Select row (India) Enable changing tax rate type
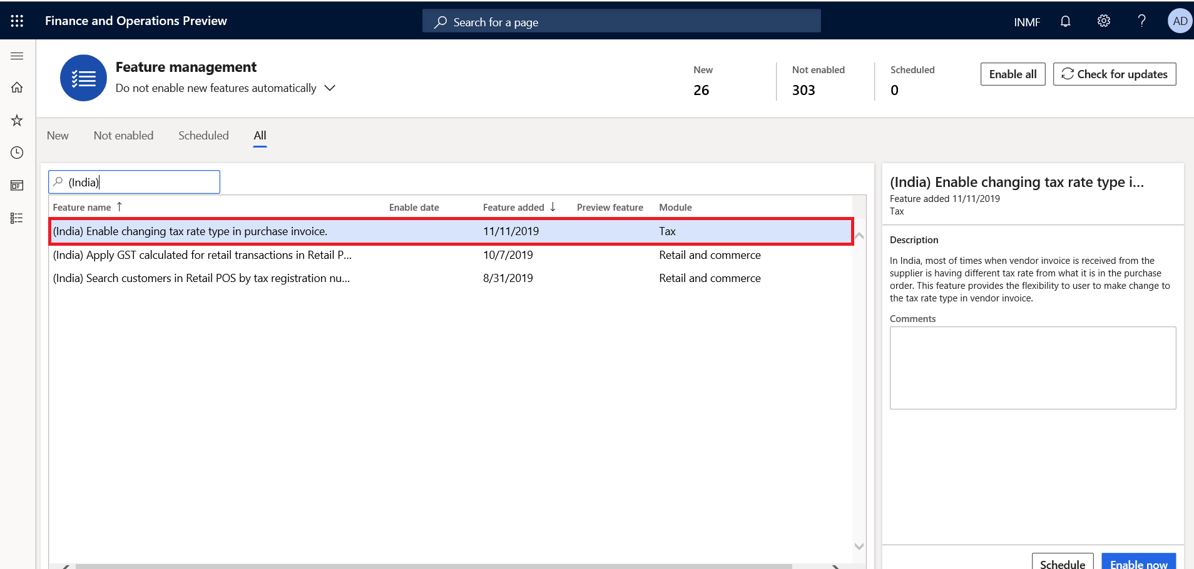 (x=451, y=231)
